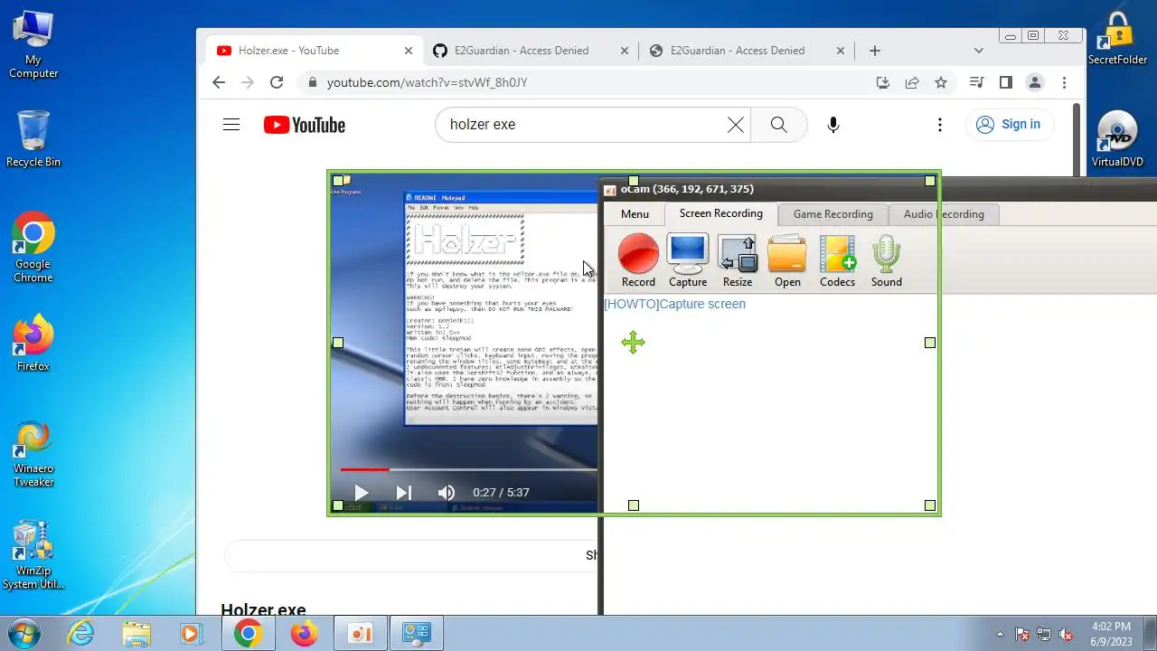Open Chrome three-dot main menu
The width and height of the screenshot is (1157, 651).
1064,82
